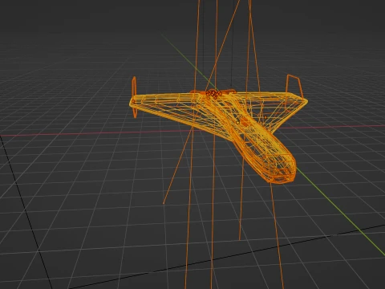The height and width of the screenshot is (289, 385).
Task: Click the left wingtip vertical fin
Action: [x=134, y=97]
